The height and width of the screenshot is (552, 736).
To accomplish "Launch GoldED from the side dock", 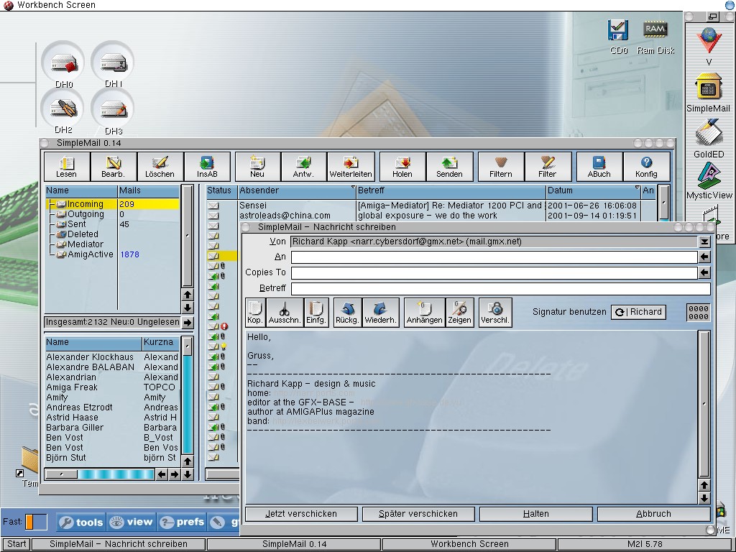I will [709, 139].
